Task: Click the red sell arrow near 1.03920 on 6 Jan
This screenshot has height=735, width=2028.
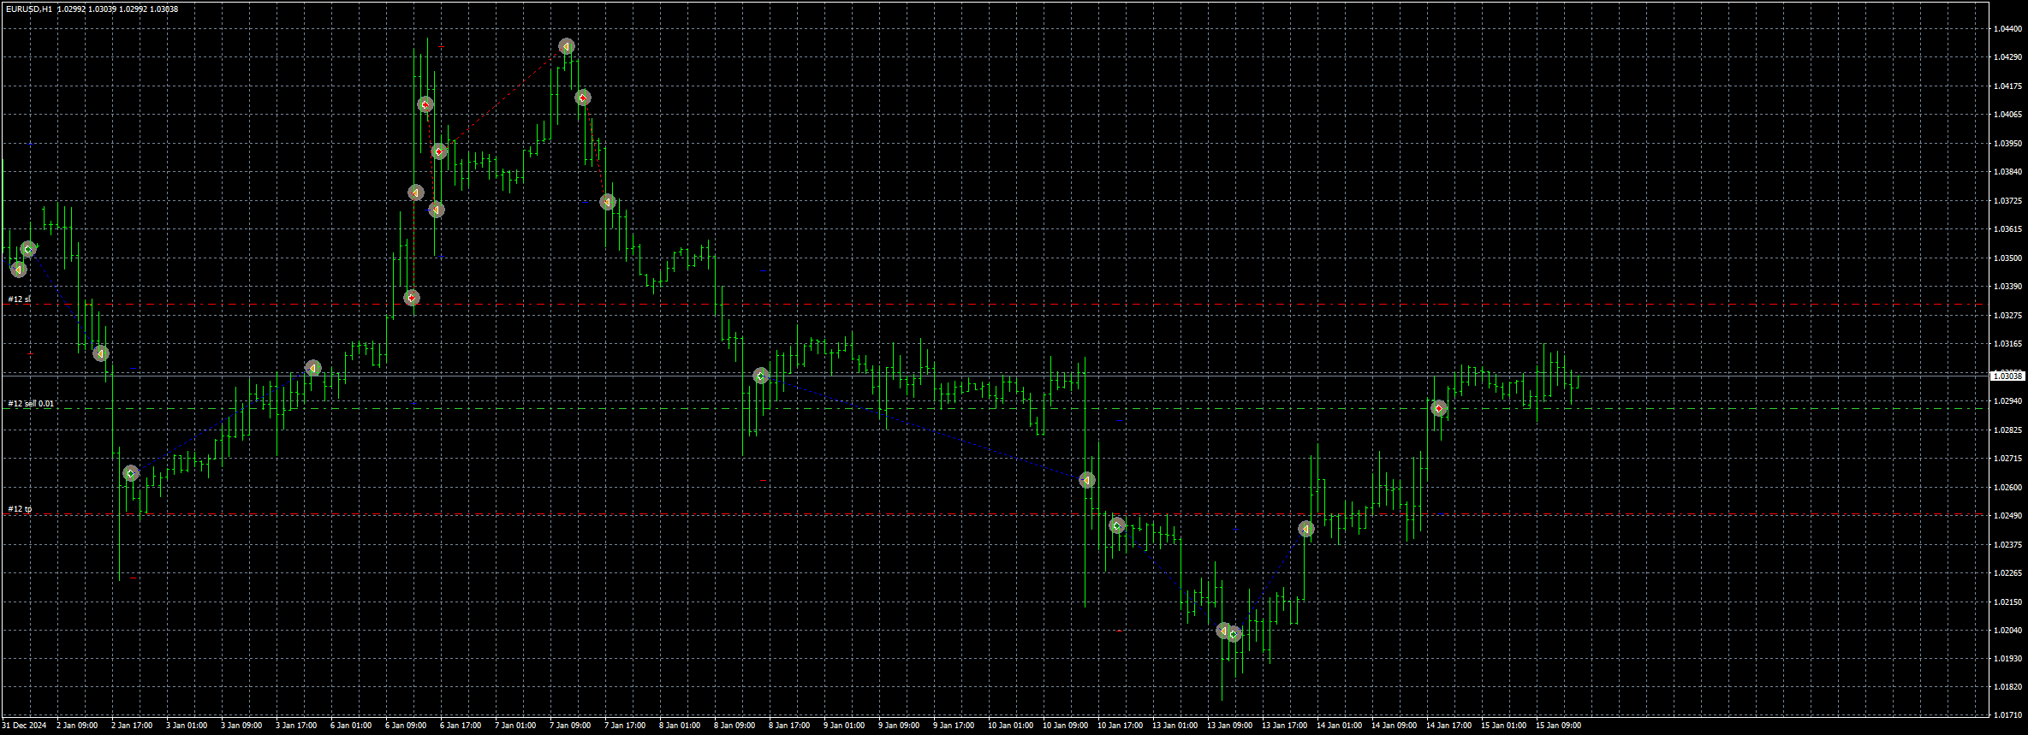Action: 439,151
